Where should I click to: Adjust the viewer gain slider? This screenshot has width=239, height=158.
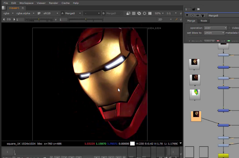tap(39, 19)
